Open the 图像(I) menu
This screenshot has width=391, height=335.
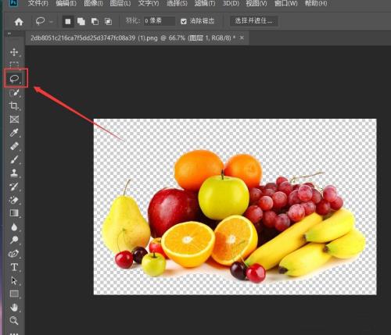(93, 3)
